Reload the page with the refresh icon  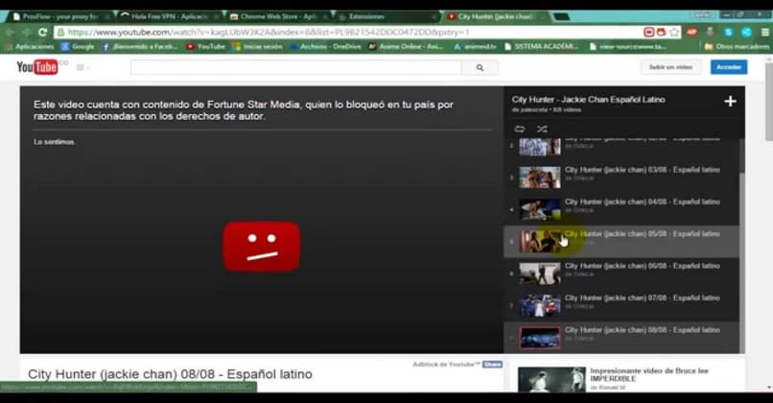click(42, 32)
